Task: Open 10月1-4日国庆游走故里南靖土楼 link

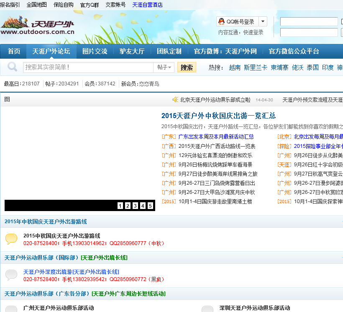Action: 215,201
